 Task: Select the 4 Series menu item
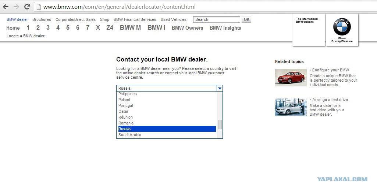click(58, 28)
